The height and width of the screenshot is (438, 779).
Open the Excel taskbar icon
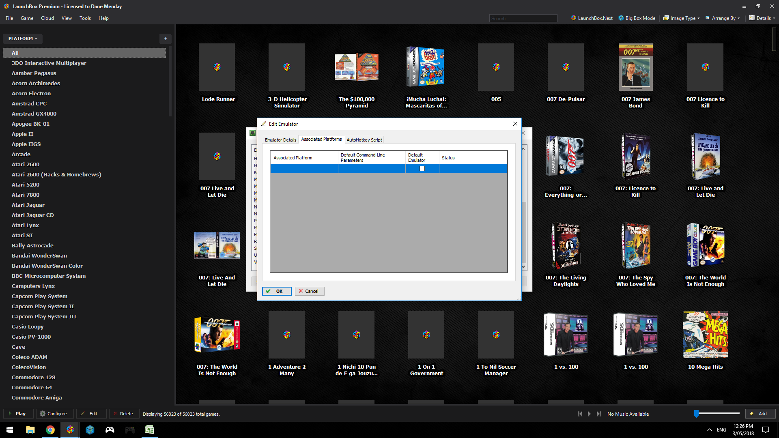[x=149, y=430]
